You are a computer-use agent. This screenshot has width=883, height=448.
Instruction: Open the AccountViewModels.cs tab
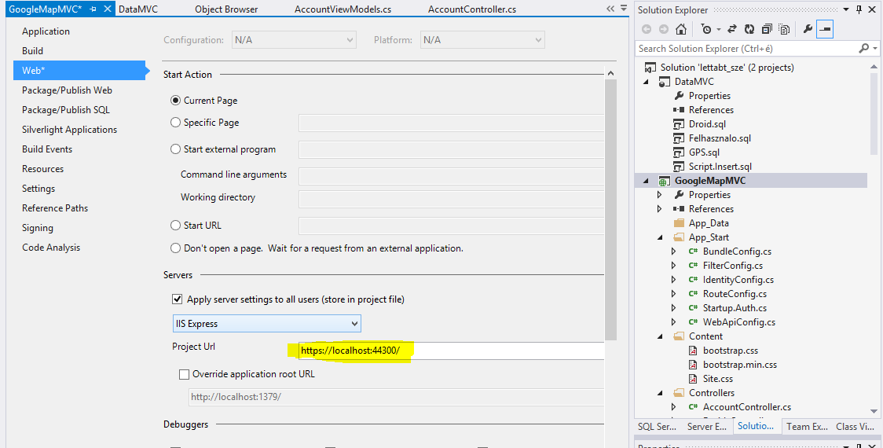[x=343, y=9]
